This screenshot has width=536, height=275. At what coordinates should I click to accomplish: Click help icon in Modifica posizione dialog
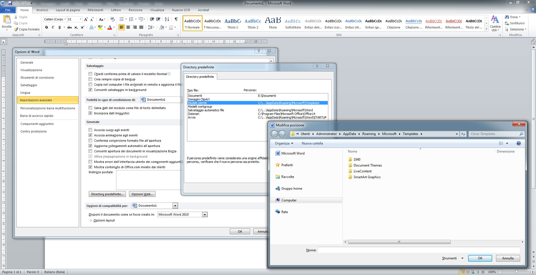pos(518,143)
